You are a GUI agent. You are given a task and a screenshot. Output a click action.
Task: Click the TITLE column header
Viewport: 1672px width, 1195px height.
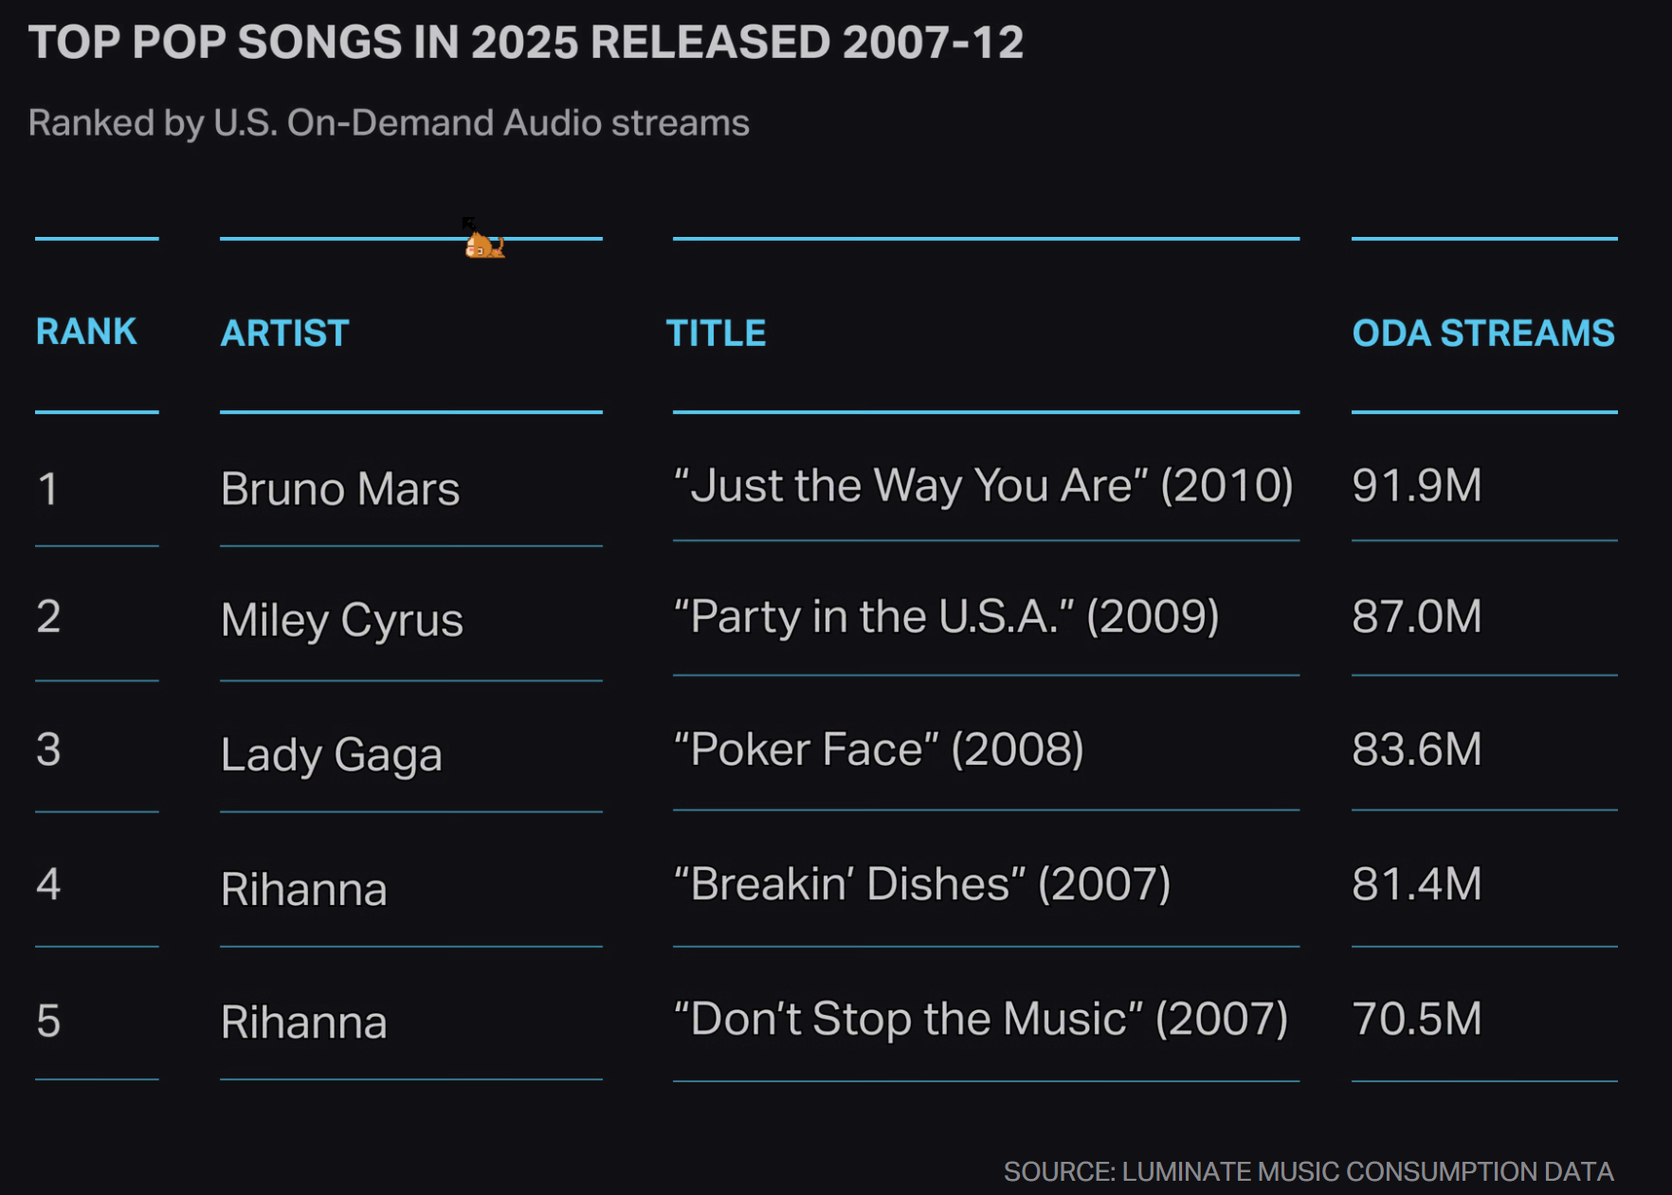tap(716, 334)
